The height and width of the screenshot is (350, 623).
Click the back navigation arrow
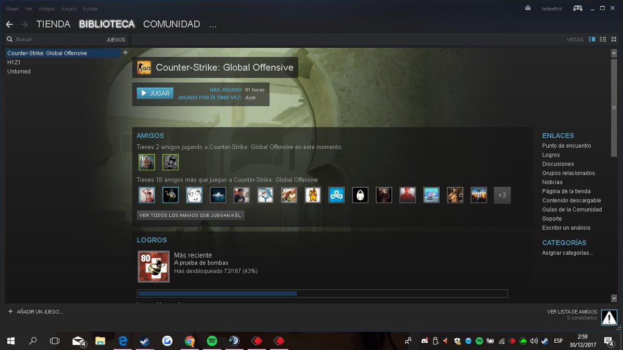point(9,24)
